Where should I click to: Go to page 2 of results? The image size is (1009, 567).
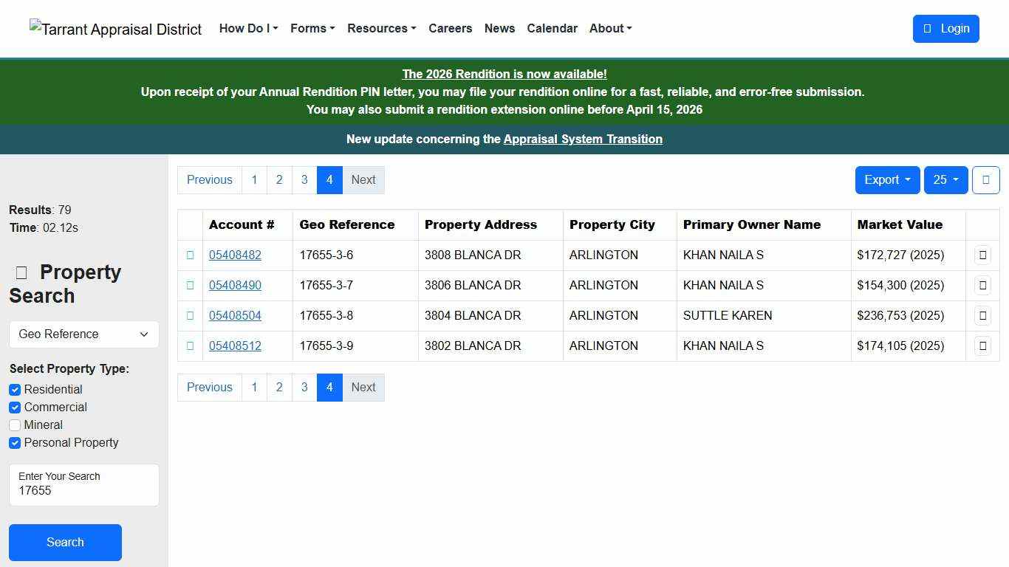279,179
